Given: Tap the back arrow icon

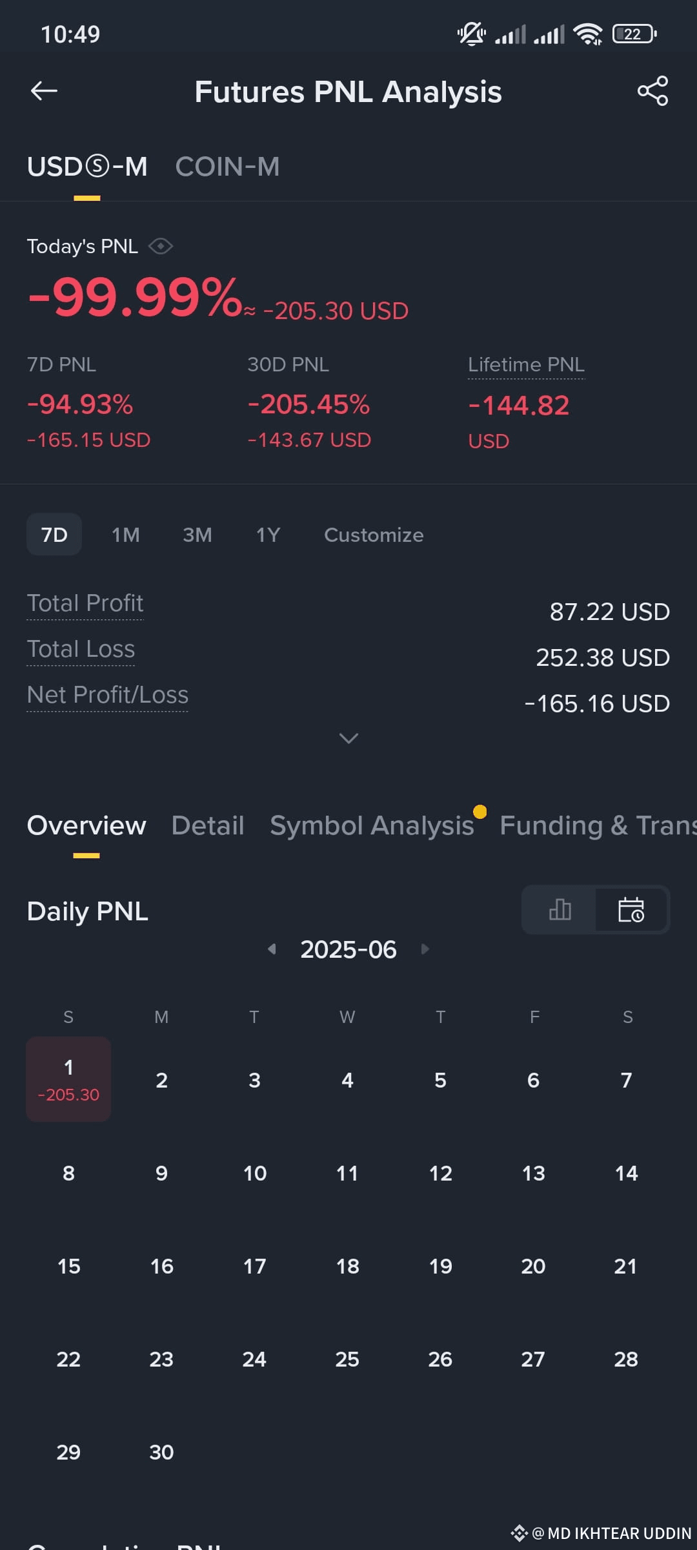Looking at the screenshot, I should (44, 91).
